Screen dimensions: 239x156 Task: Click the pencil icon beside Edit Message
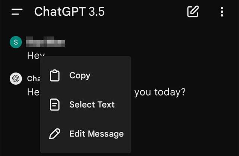click(55, 134)
